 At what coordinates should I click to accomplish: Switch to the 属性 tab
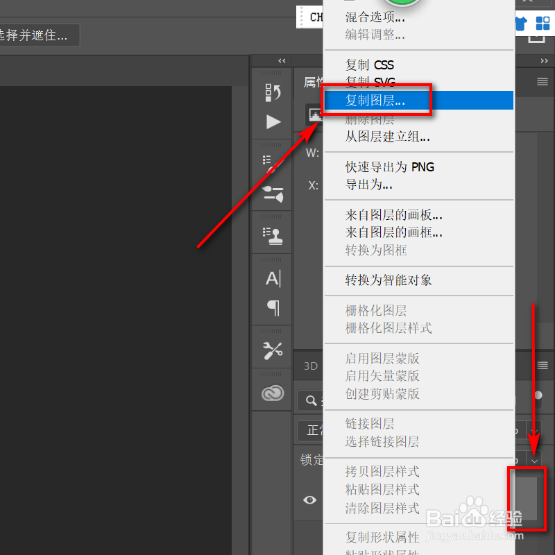311,81
